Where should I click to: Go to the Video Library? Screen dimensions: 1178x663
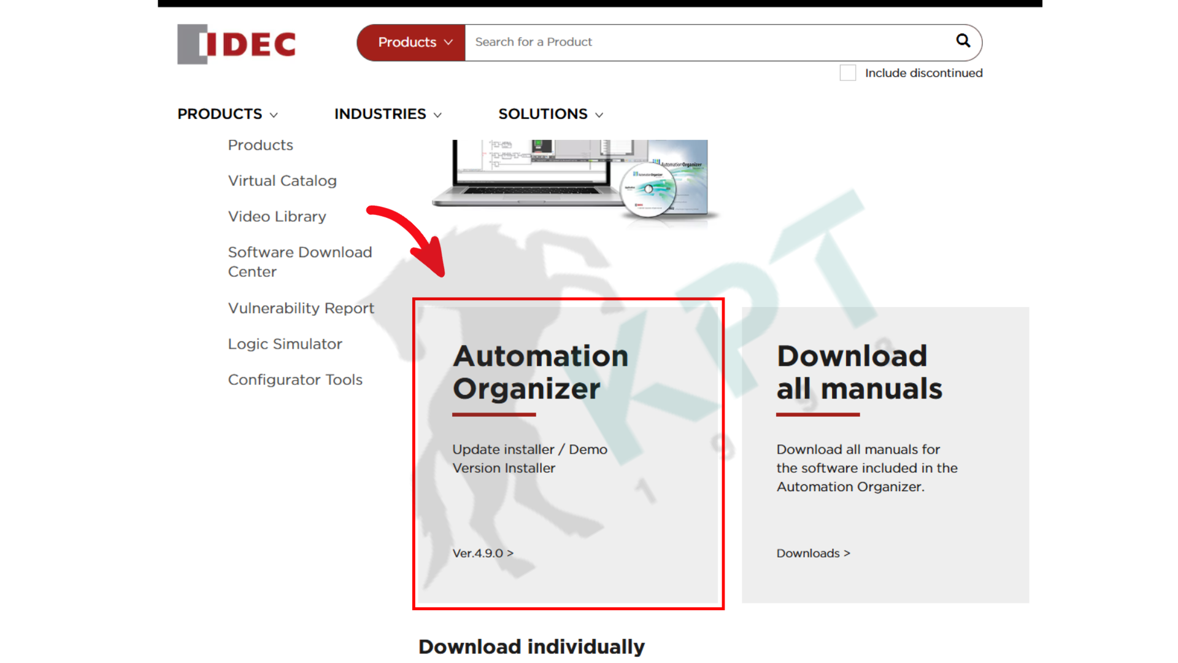pos(277,216)
